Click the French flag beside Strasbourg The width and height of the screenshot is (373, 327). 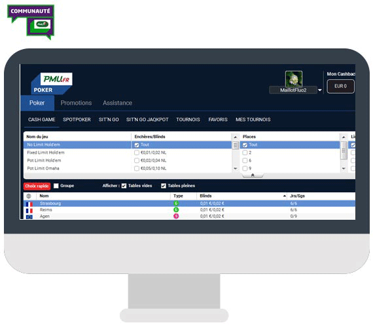pos(29,204)
